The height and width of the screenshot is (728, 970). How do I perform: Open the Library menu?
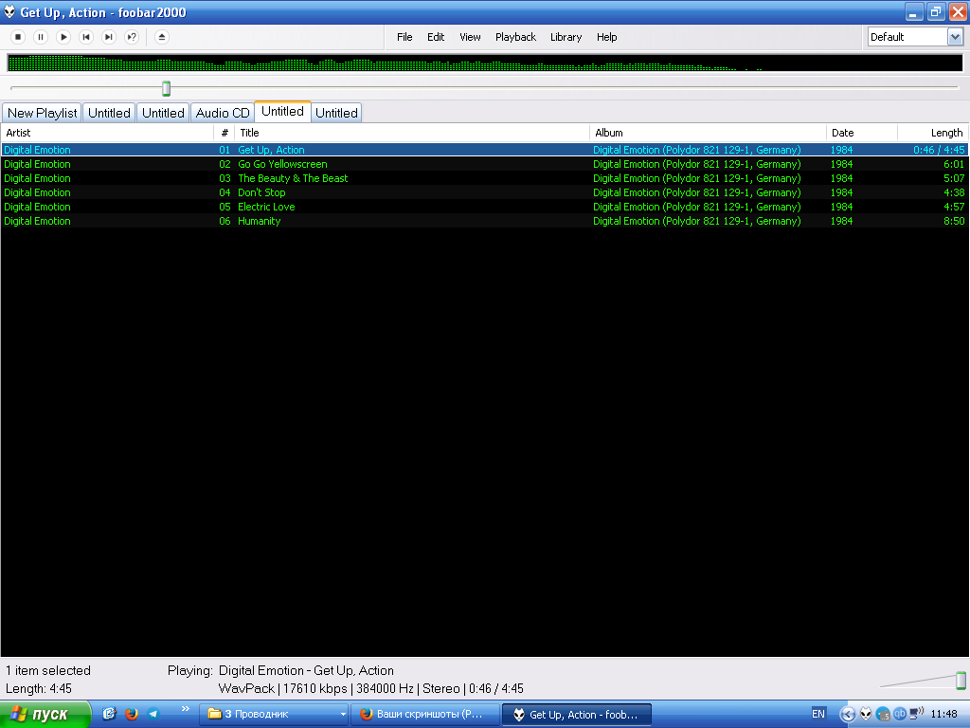(566, 37)
